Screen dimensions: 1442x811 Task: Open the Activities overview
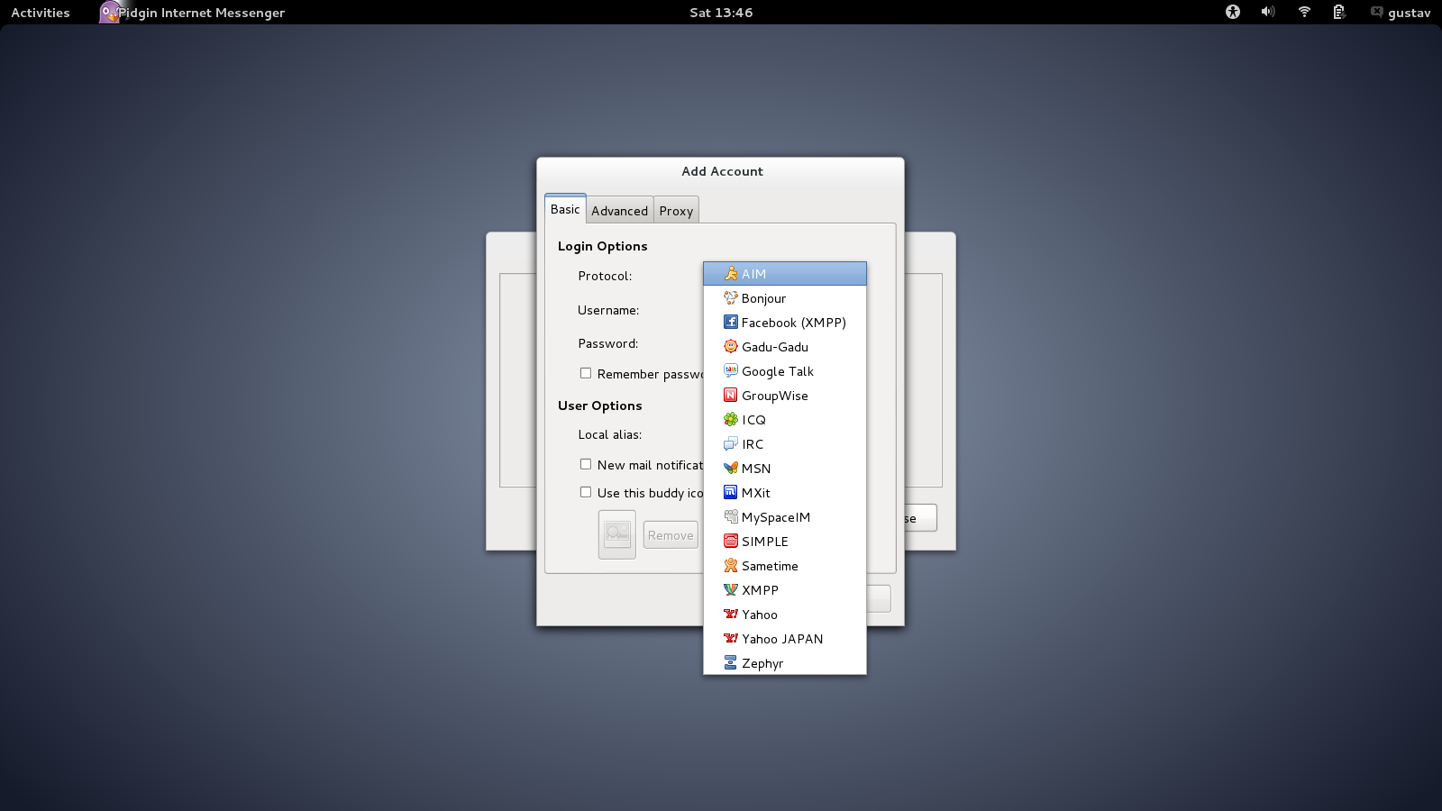pyautogui.click(x=41, y=12)
